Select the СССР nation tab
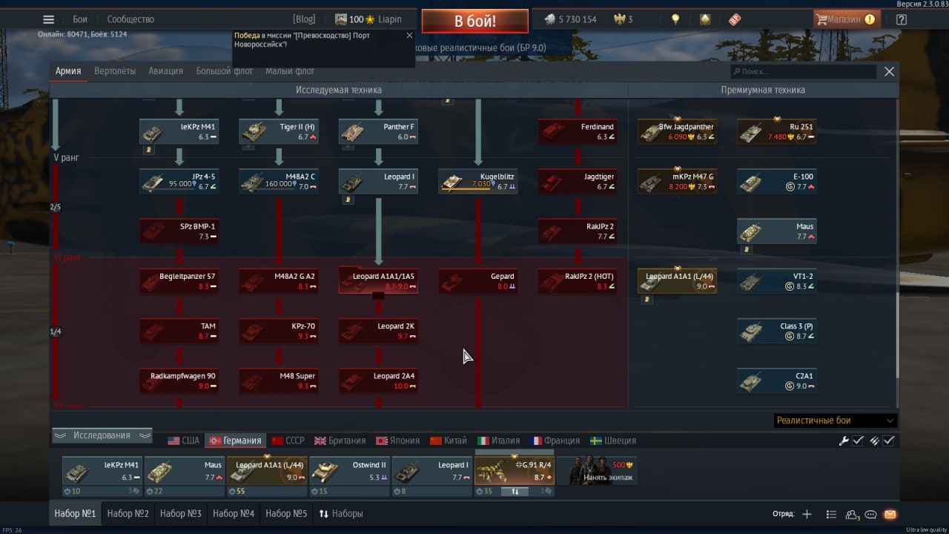 point(288,441)
